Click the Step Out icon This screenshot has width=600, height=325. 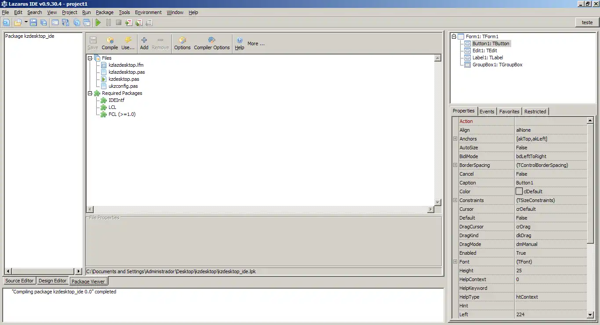[149, 22]
